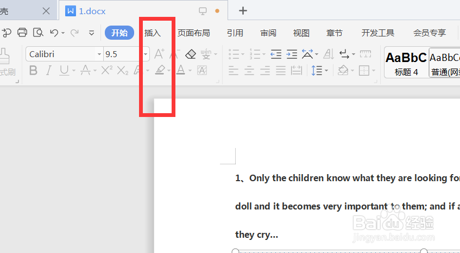Toggle align right for paragraph
Screen dimensions: 460x253
click(x=265, y=71)
